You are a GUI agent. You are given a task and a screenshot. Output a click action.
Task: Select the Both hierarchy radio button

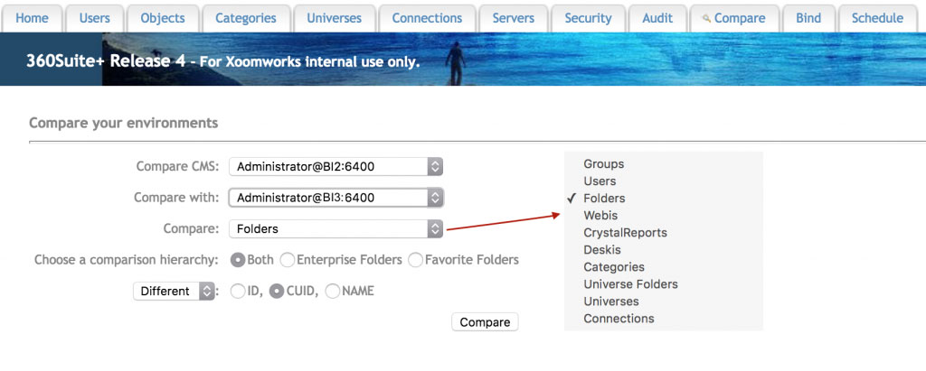[239, 260]
